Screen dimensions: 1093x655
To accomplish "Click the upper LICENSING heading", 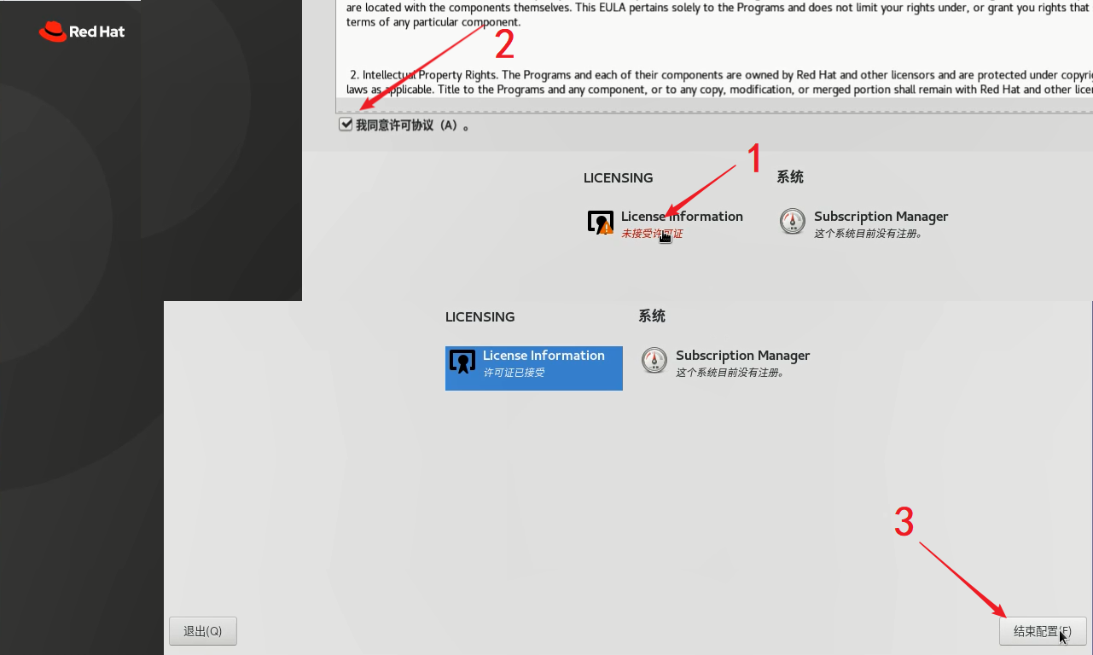I will tap(619, 177).
